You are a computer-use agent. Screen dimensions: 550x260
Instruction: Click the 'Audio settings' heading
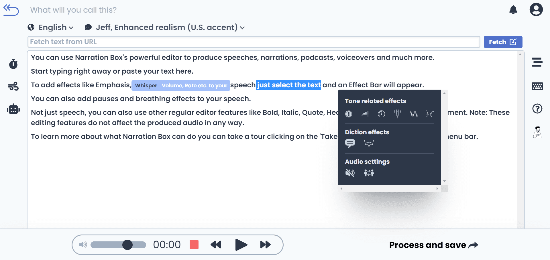[367, 161]
